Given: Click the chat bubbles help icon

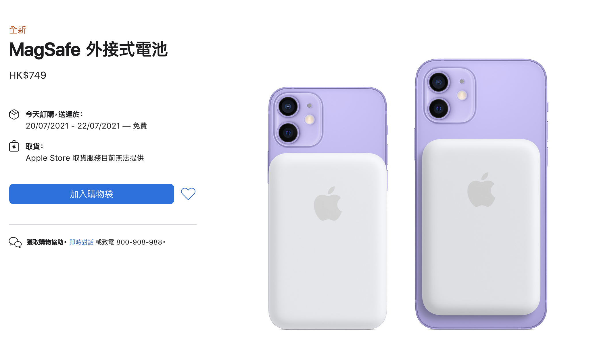Looking at the screenshot, I should click(x=15, y=242).
